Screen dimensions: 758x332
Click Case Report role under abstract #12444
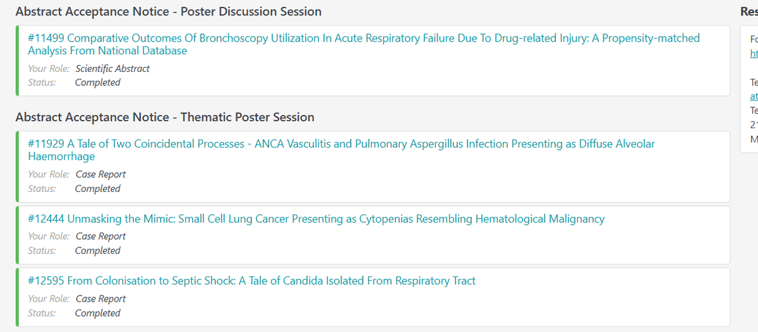coord(100,236)
